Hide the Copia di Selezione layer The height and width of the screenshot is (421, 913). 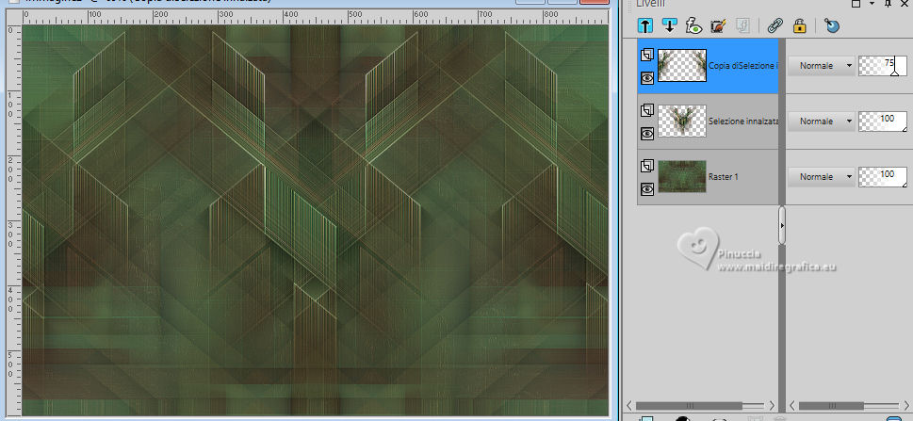point(647,77)
